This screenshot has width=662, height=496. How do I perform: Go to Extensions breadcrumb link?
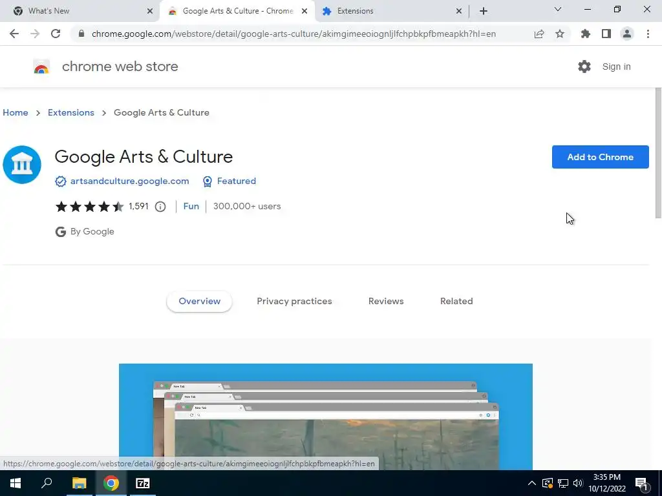(71, 112)
